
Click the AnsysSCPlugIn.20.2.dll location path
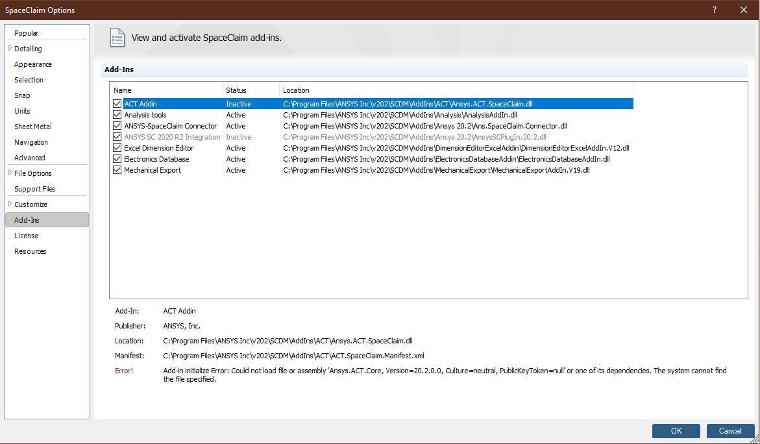point(415,137)
